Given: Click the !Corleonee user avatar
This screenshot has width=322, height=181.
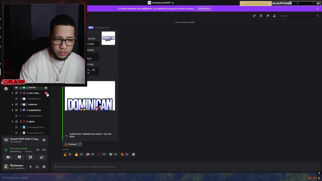Looking at the screenshot, I should (x=6, y=167).
